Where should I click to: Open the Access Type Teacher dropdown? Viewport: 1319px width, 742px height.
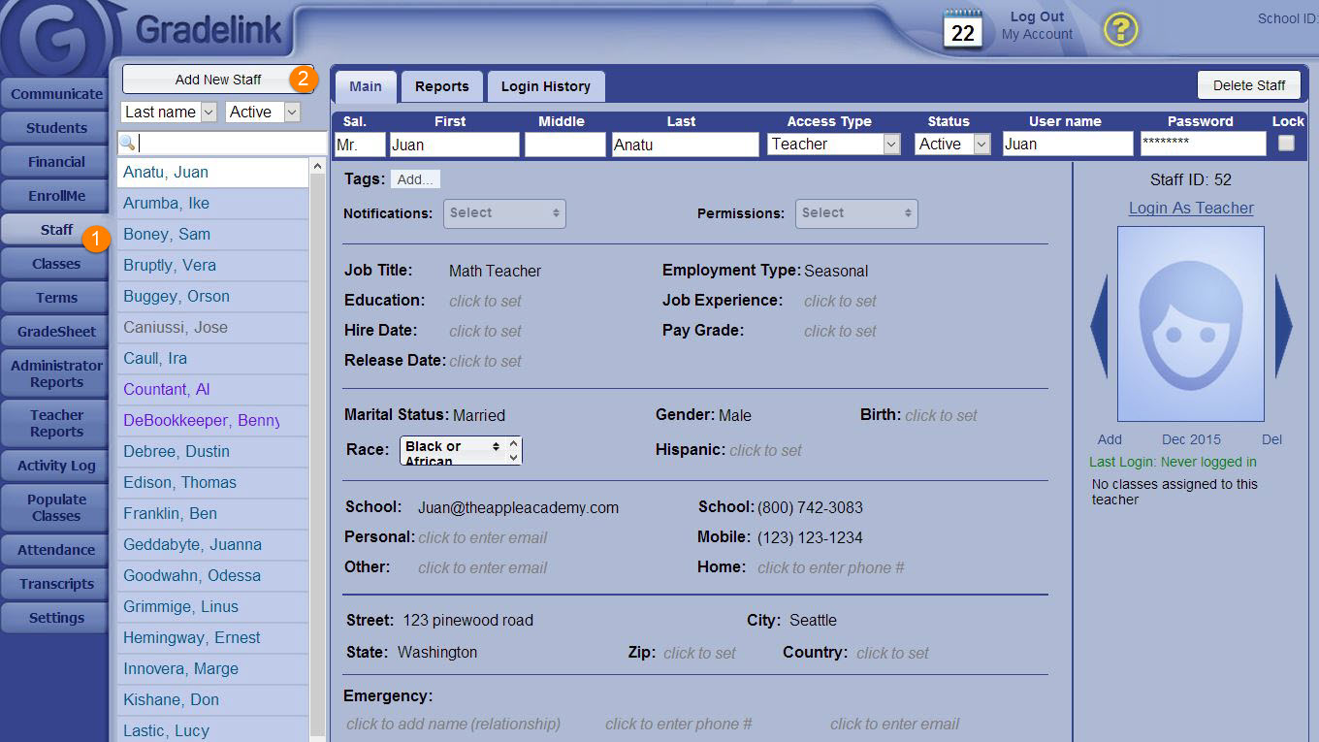pyautogui.click(x=833, y=144)
